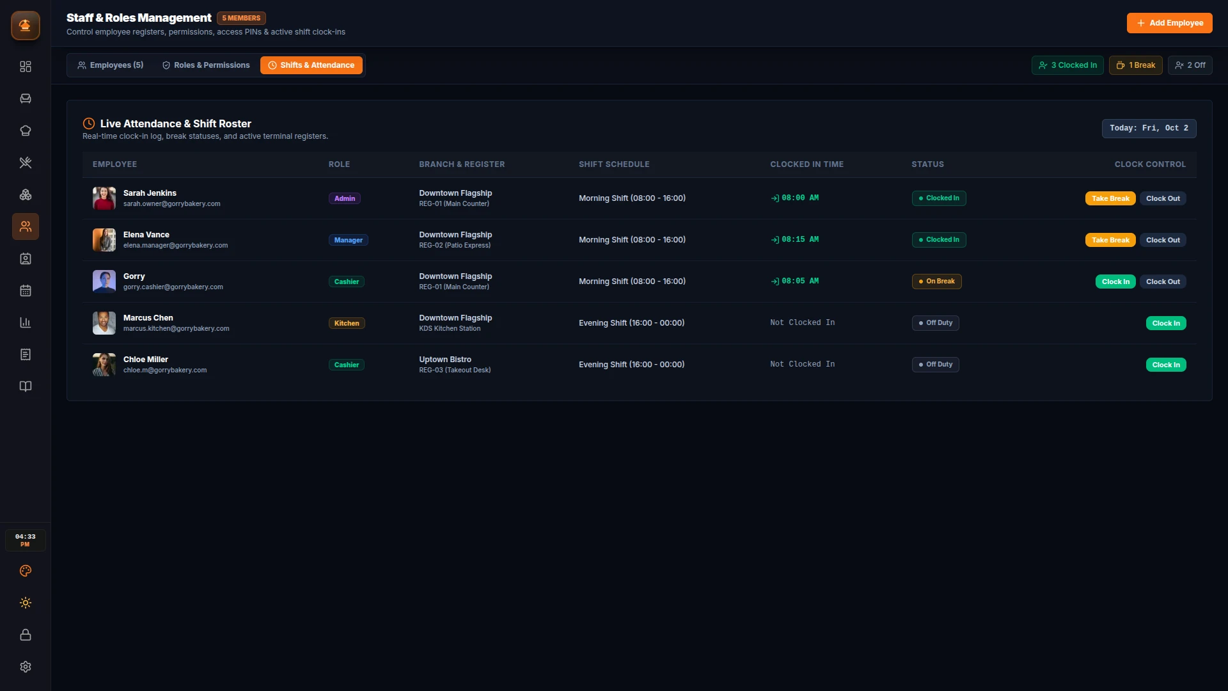The width and height of the screenshot is (1228, 691).
Task: Clock In Marcus Chen
Action: point(1166,323)
